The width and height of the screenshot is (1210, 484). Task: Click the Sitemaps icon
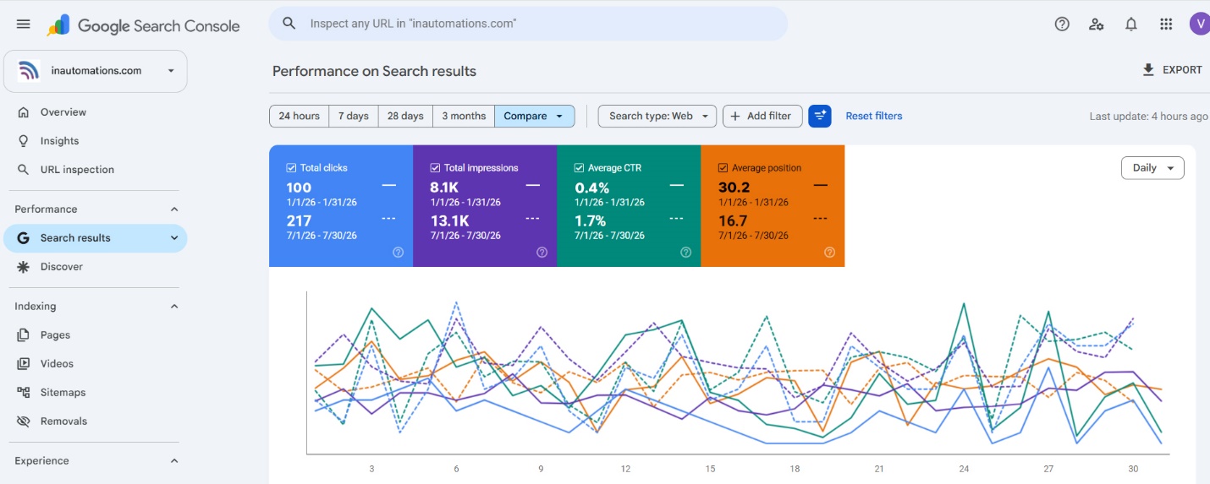(24, 393)
